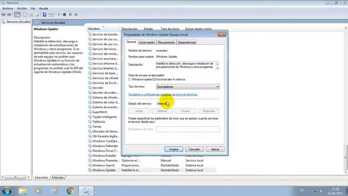Click the gear icon beside Temas service
Screen dimensions: 348x196
(90, 126)
